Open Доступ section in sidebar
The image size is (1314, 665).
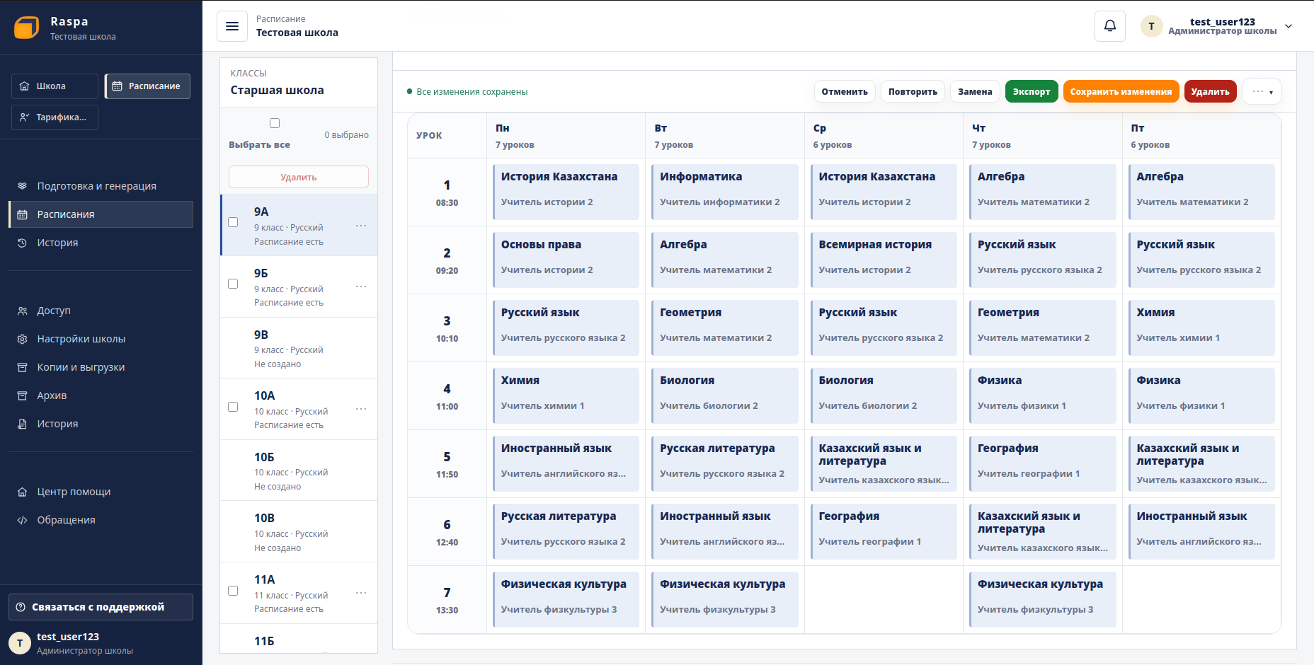click(x=101, y=311)
